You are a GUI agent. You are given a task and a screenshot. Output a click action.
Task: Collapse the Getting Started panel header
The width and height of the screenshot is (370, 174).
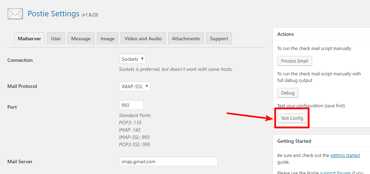321,141
